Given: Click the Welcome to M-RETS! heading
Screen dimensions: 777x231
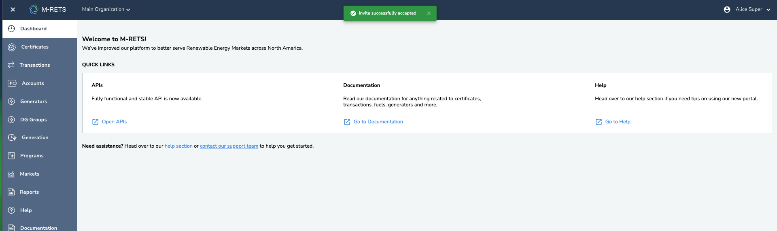Looking at the screenshot, I should [x=114, y=39].
